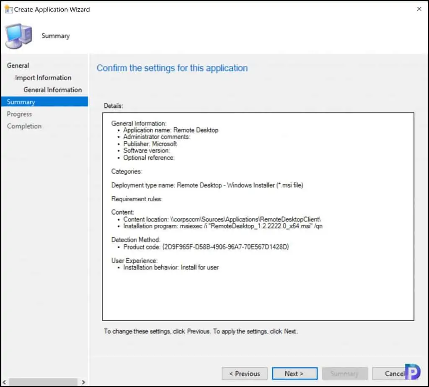Open the General step in sidebar
This screenshot has width=429, height=387.
pos(18,65)
